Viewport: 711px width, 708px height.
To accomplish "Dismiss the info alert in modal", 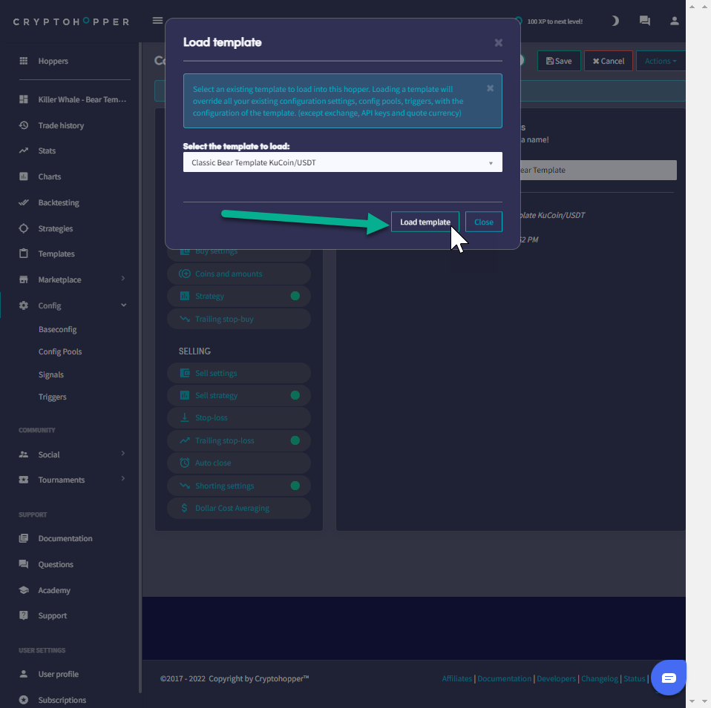I will [x=490, y=88].
